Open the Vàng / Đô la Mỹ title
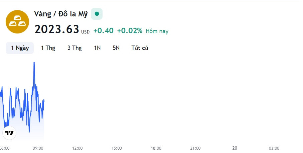This screenshot has width=303, height=153. 61,14
